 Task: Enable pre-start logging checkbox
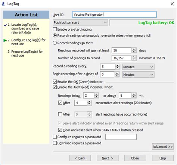point(55,29)
